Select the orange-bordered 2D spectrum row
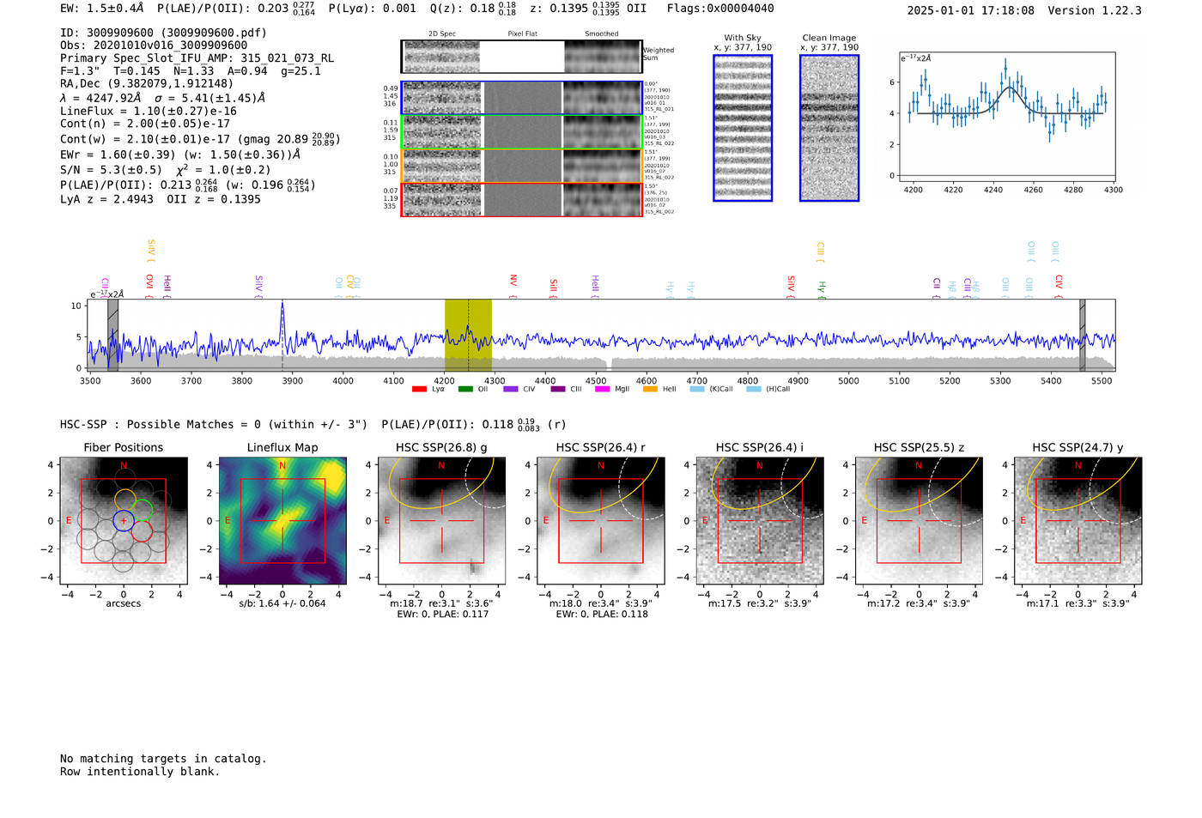 521,166
